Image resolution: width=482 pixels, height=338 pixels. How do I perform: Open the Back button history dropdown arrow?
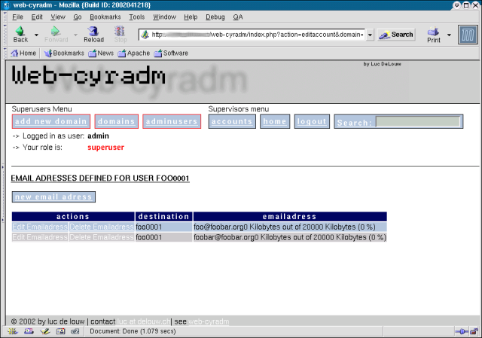[36, 35]
